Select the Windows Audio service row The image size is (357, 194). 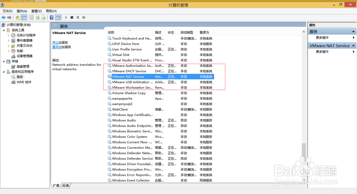[160, 120]
